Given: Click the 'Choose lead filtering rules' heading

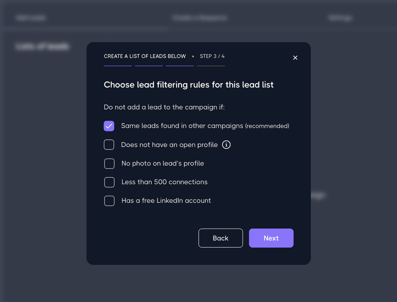Looking at the screenshot, I should (188, 85).
